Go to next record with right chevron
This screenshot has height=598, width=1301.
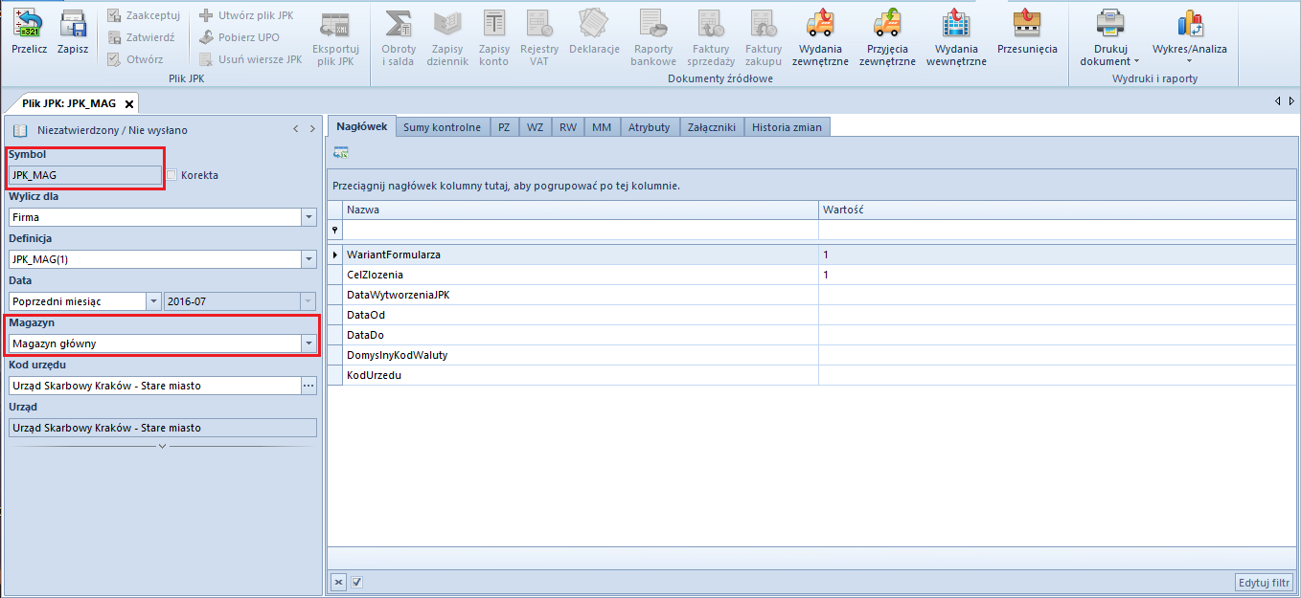tap(312, 129)
